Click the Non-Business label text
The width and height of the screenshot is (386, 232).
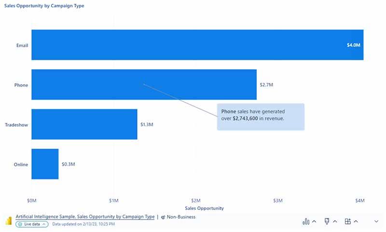point(181,217)
